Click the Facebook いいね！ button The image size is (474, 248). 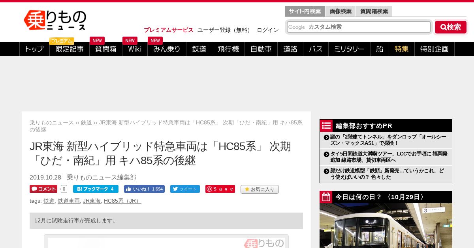[144, 189]
